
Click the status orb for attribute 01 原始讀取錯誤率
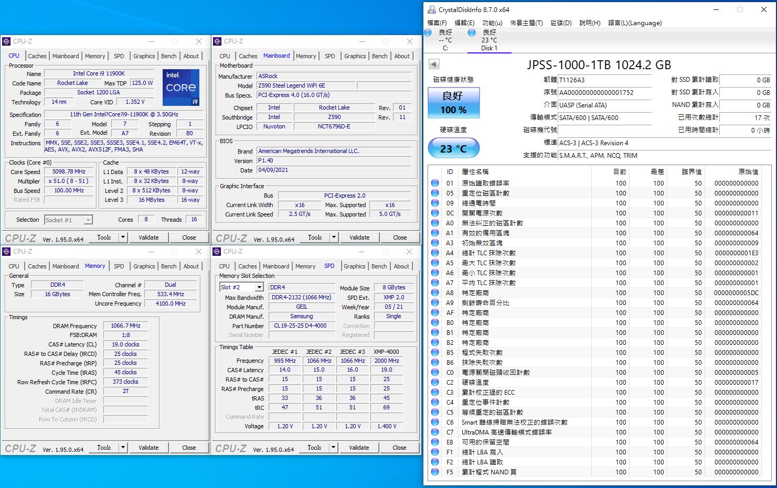click(x=435, y=183)
